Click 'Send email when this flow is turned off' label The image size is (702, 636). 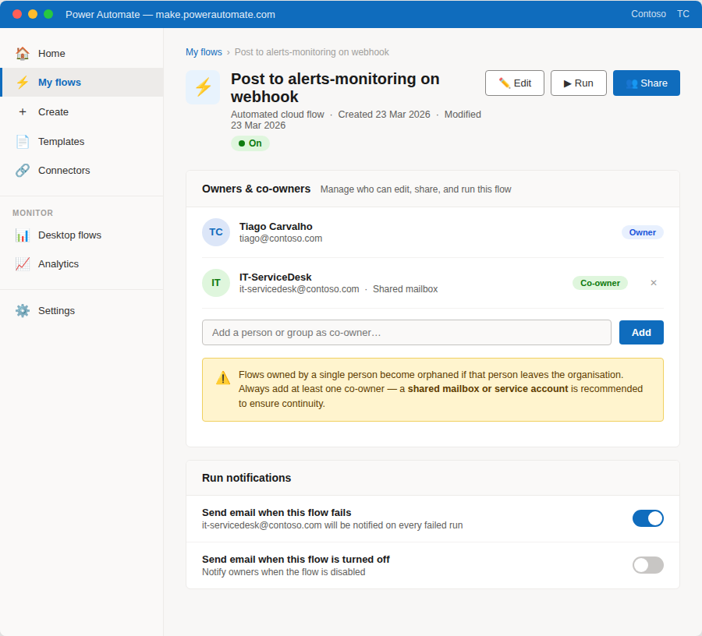(296, 560)
